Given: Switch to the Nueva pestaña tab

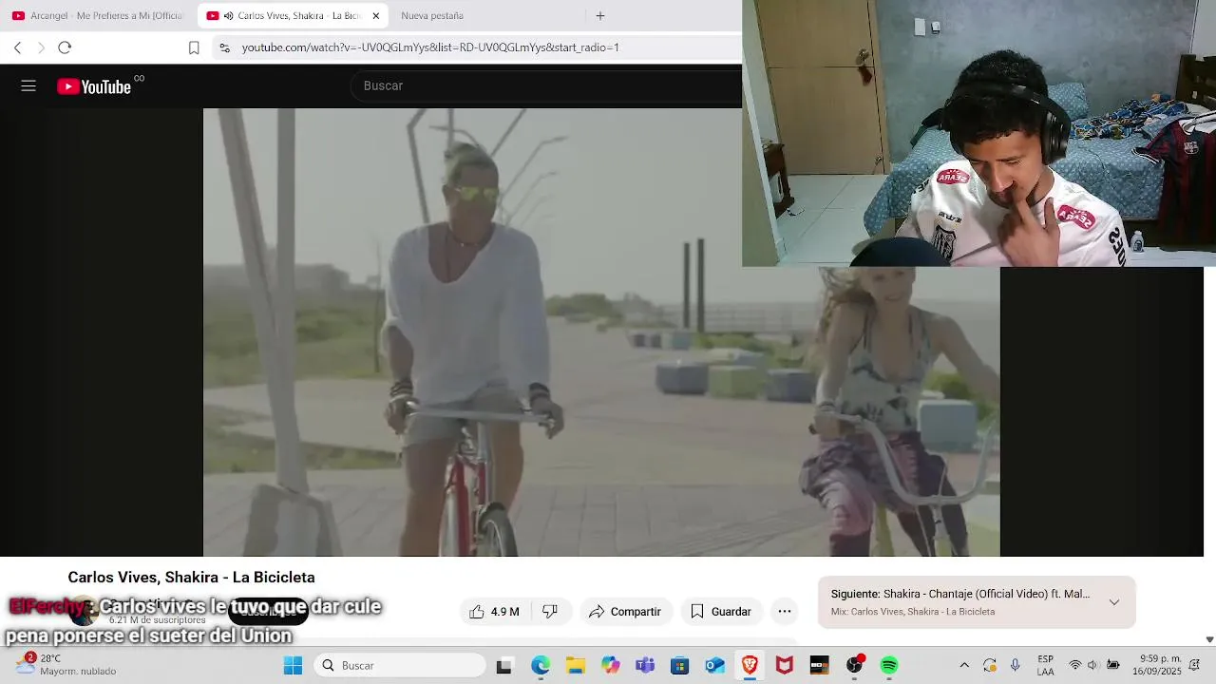Looking at the screenshot, I should [432, 16].
